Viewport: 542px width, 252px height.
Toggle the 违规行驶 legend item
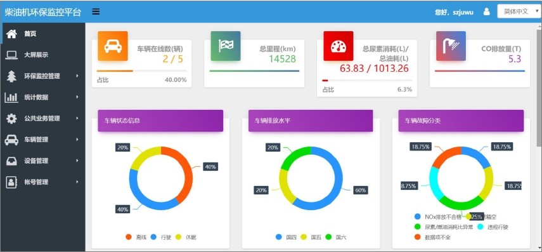[493, 227]
